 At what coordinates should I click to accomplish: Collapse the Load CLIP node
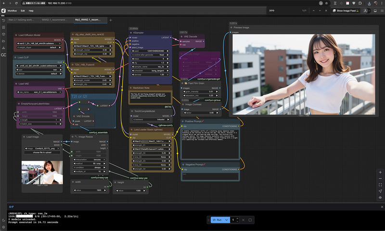pyautogui.click(x=15, y=58)
